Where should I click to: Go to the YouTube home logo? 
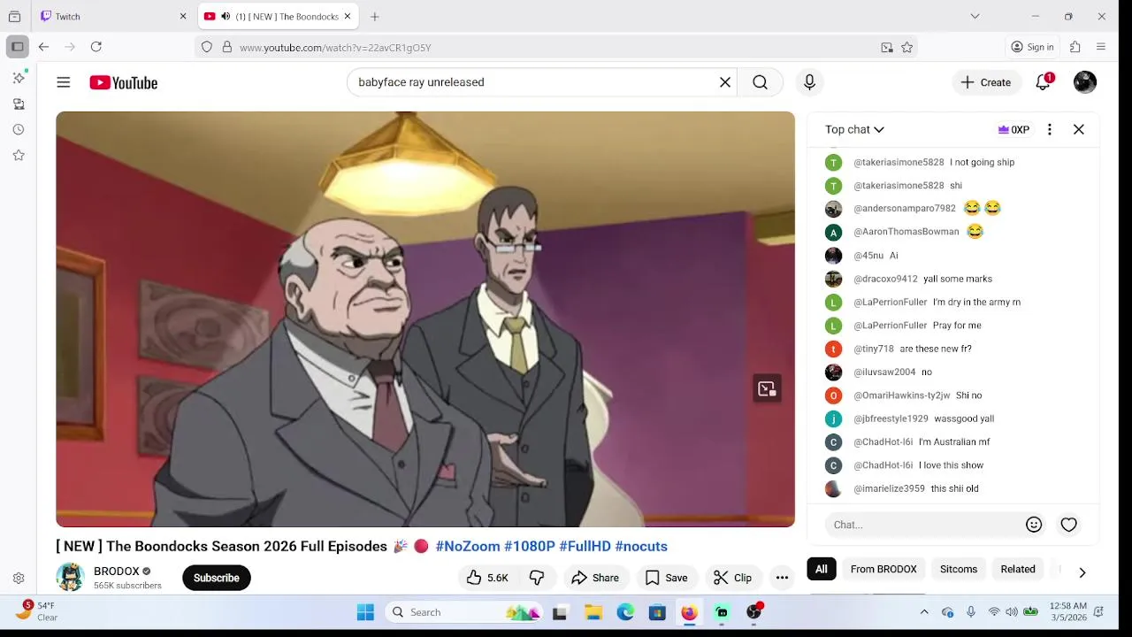[123, 82]
